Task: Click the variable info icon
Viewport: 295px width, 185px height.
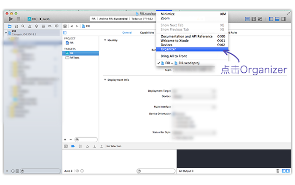Action: [82, 171]
